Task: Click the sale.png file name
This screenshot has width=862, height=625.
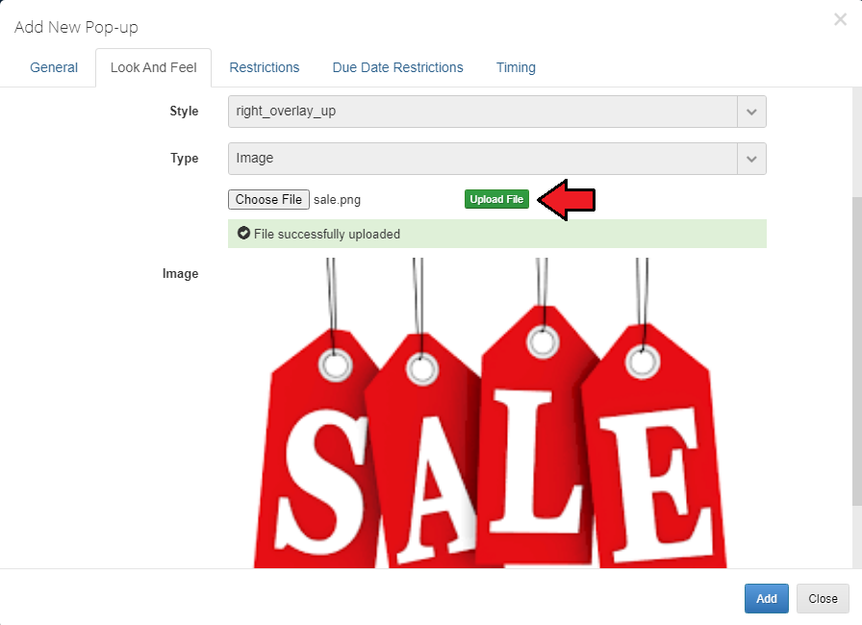Action: [337, 200]
